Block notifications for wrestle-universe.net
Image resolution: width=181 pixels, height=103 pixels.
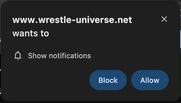pyautogui.click(x=108, y=80)
